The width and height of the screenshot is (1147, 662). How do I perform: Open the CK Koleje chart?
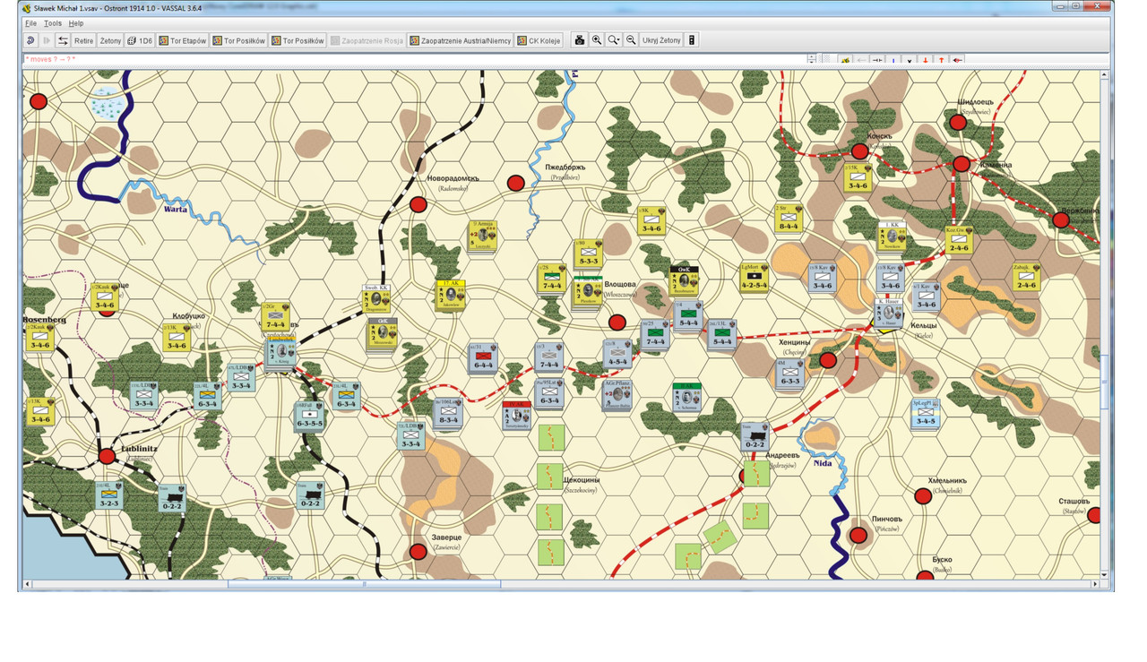(x=539, y=40)
